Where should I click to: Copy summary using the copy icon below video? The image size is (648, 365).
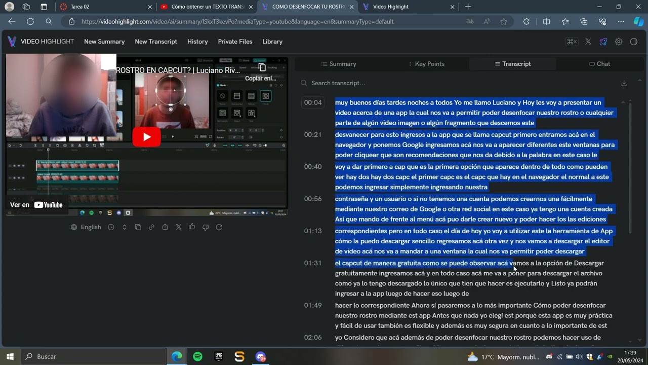pos(138,227)
